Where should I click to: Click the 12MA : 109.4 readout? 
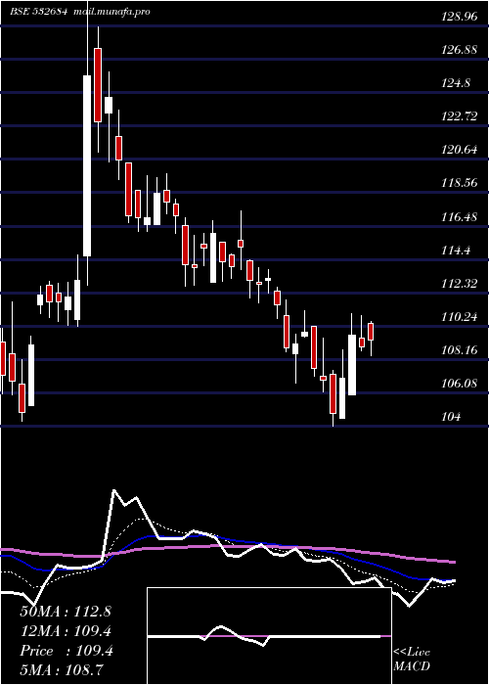tap(66, 631)
